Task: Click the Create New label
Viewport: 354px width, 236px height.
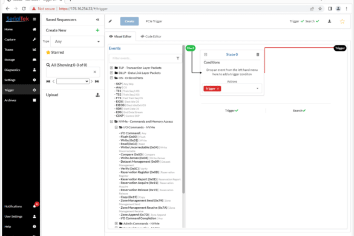Action: (x=56, y=30)
